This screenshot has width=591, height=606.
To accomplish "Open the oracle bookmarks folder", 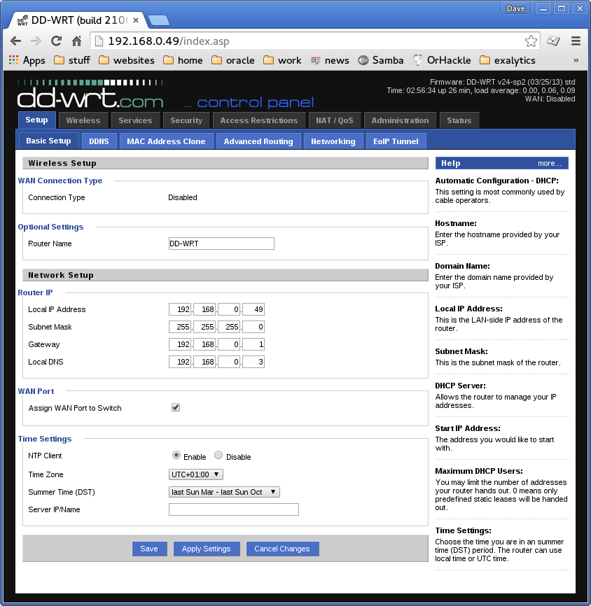I will 233,60.
